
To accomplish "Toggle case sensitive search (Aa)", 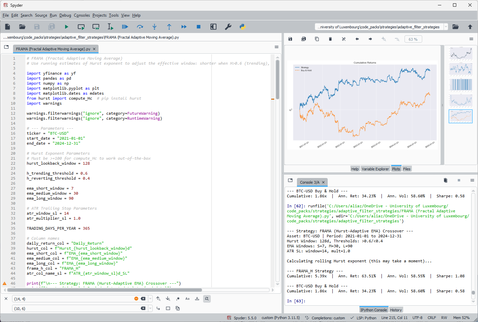I will click(187, 299).
